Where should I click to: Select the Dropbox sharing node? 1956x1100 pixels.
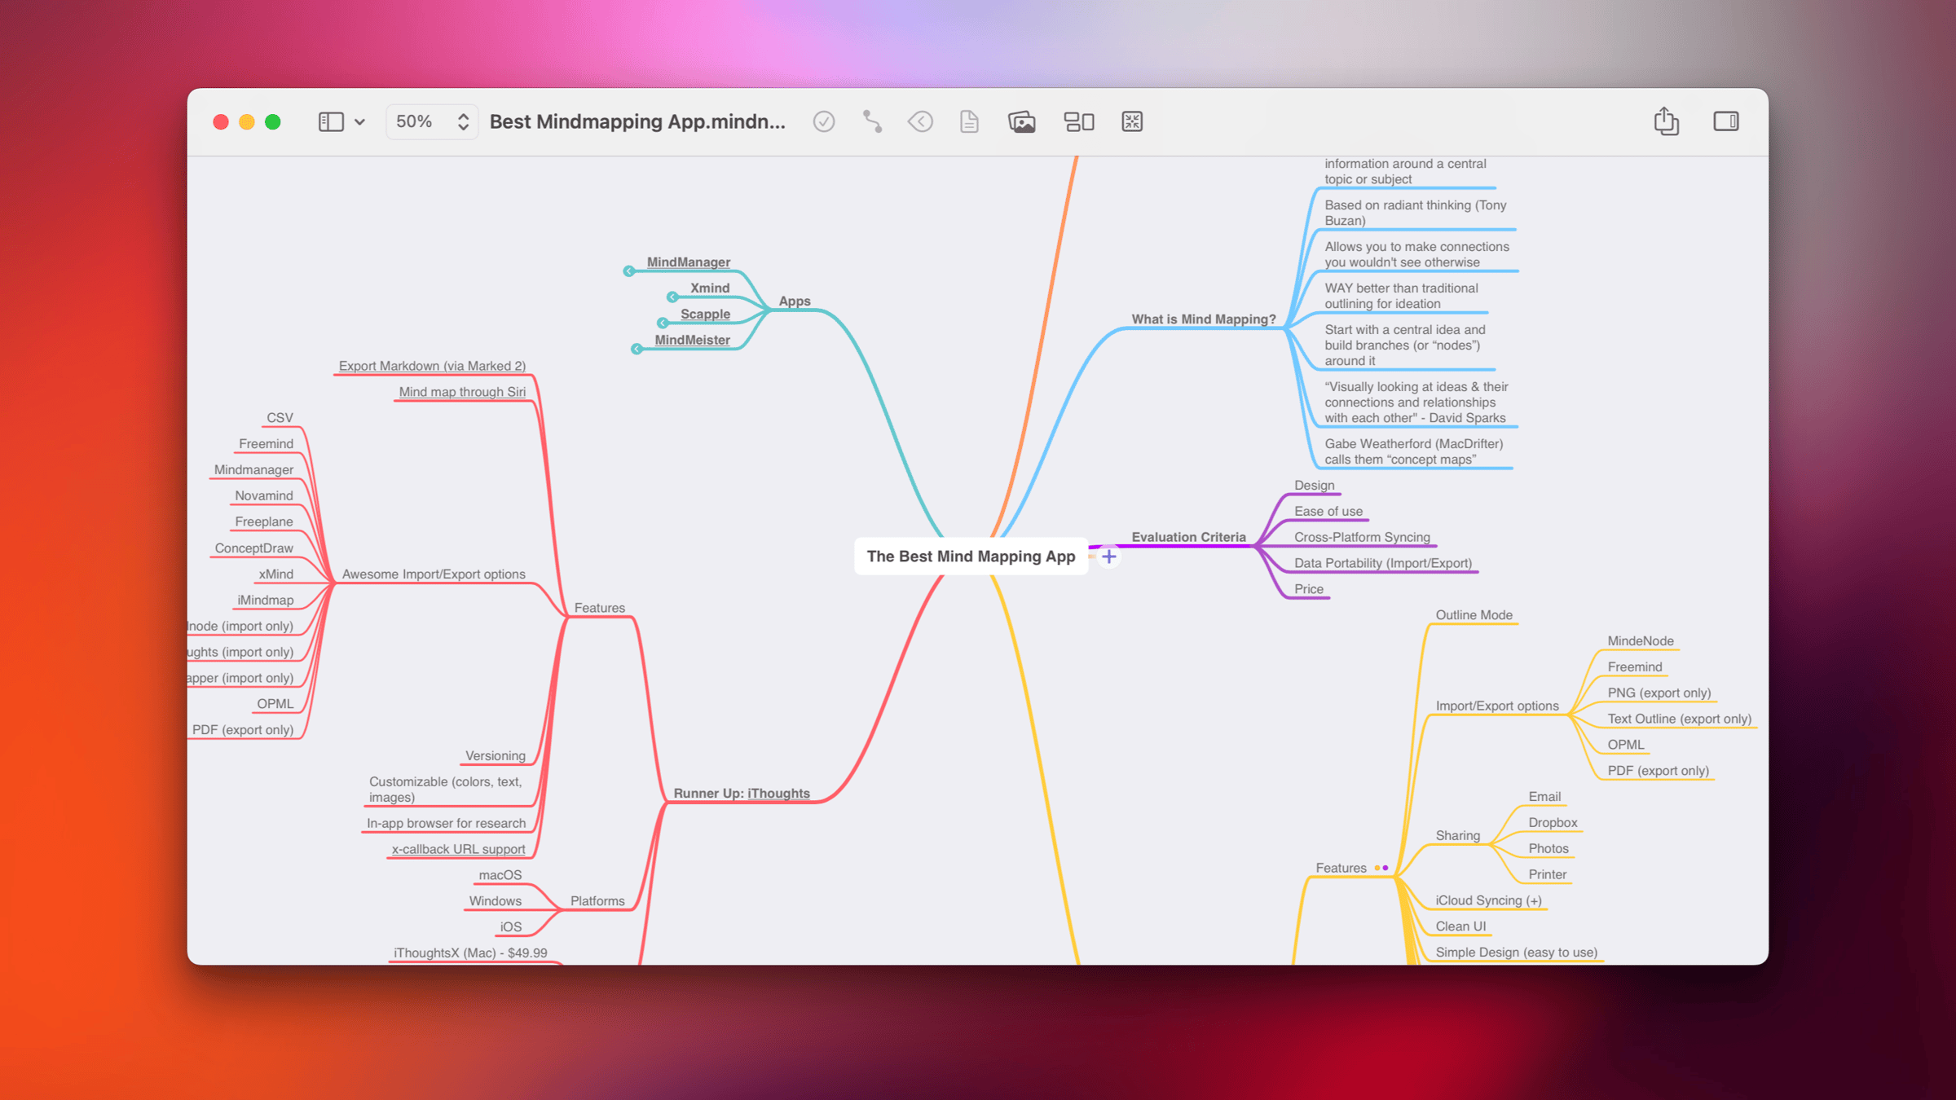click(1553, 823)
